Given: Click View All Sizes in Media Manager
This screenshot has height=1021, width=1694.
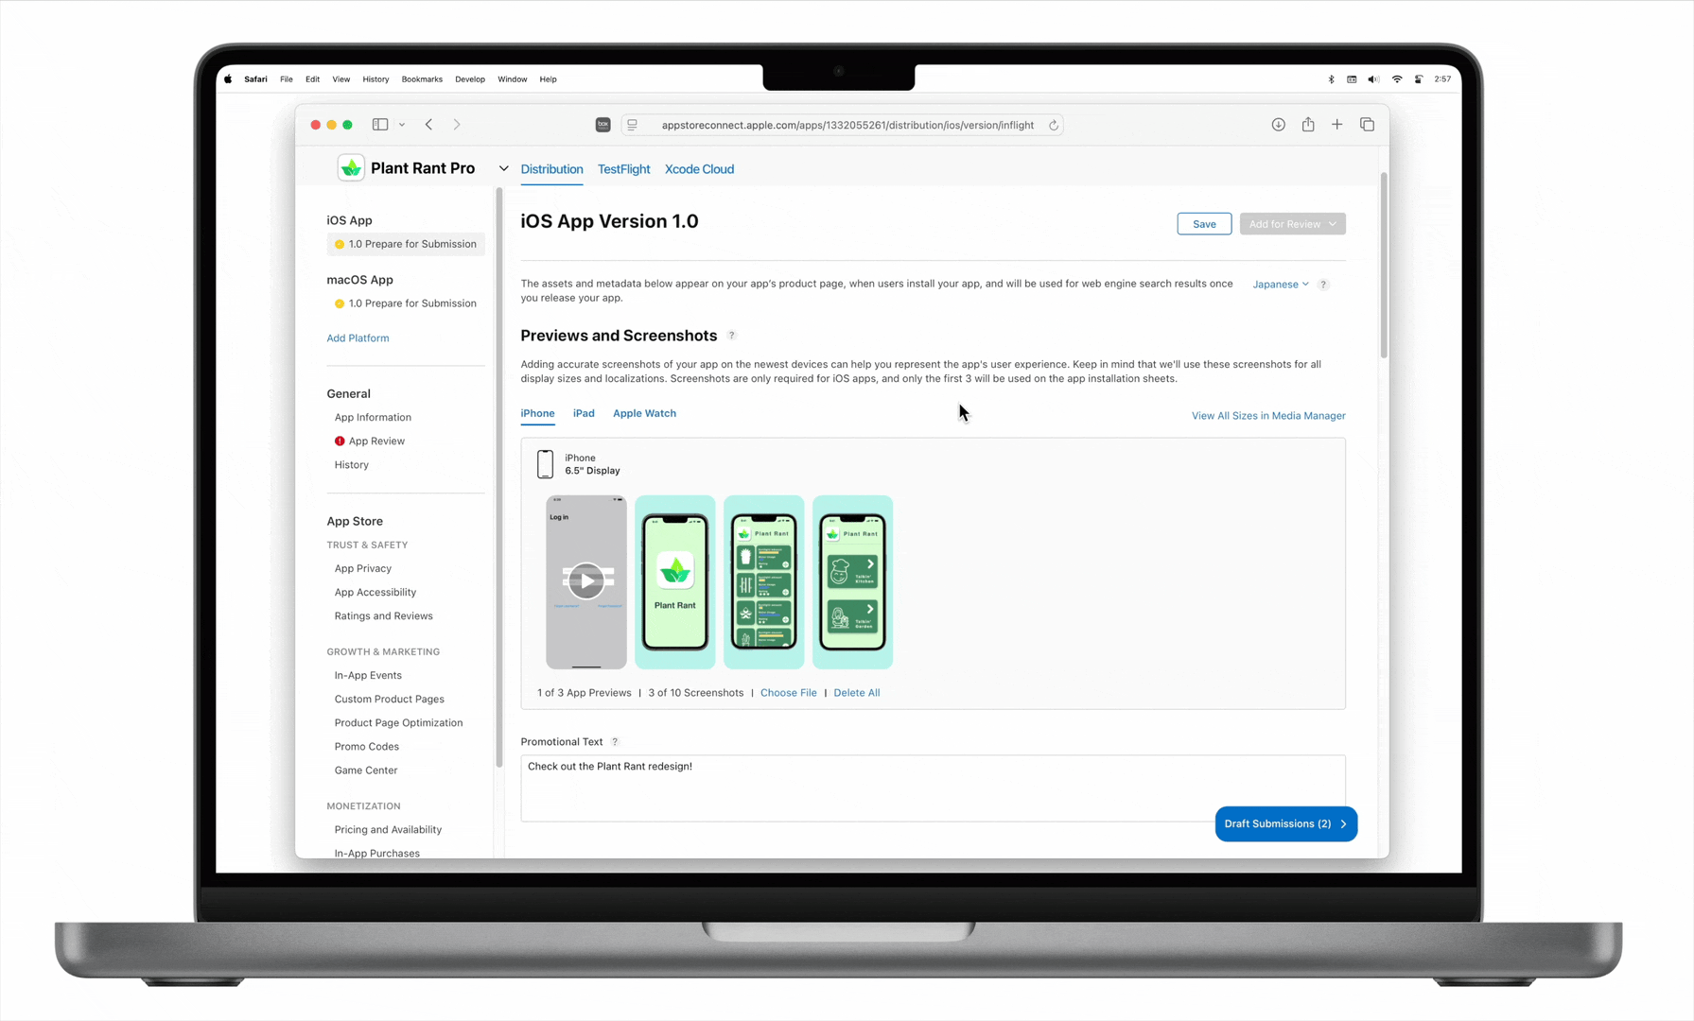Looking at the screenshot, I should (1268, 416).
